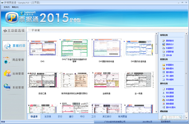Click the template list scroll-down arrow
Screen dimensions: 189x124
[x=156, y=112]
